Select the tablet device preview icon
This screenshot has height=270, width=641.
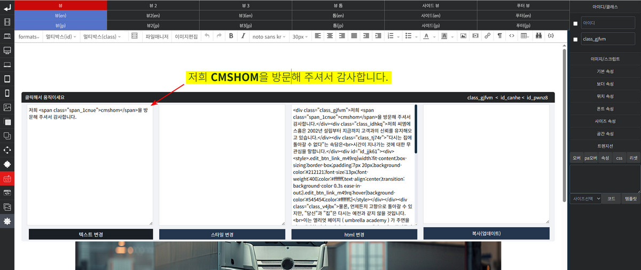click(x=7, y=79)
